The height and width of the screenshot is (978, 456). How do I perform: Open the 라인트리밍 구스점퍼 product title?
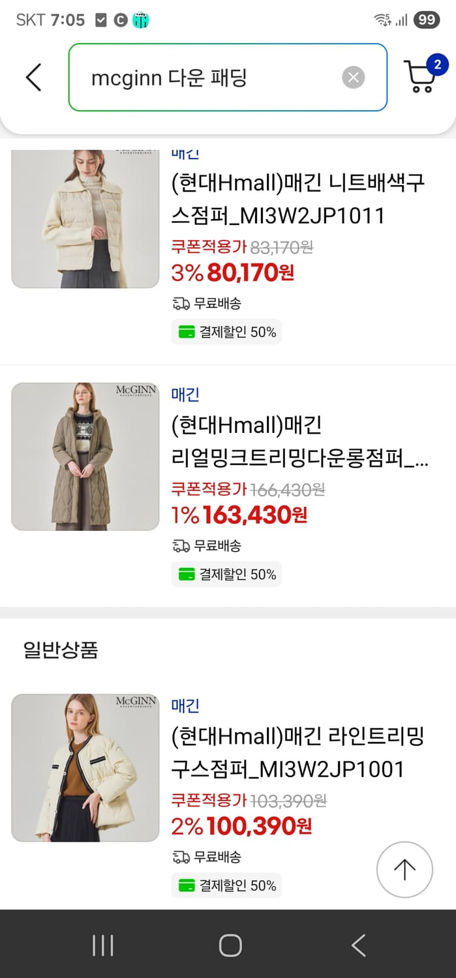[296, 752]
